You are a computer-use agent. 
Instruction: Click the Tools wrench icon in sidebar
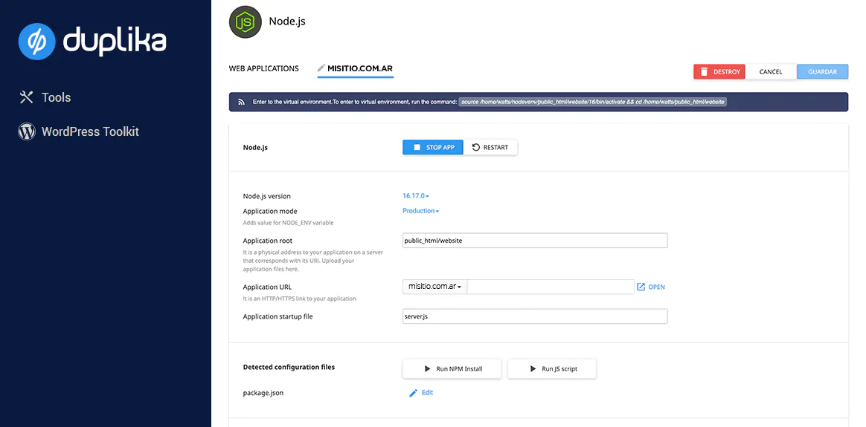click(27, 97)
